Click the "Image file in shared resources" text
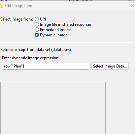Screen dimensions: 135x134 point(66,24)
